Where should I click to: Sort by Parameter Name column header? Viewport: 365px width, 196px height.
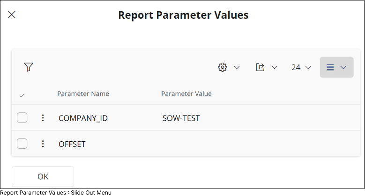click(83, 94)
